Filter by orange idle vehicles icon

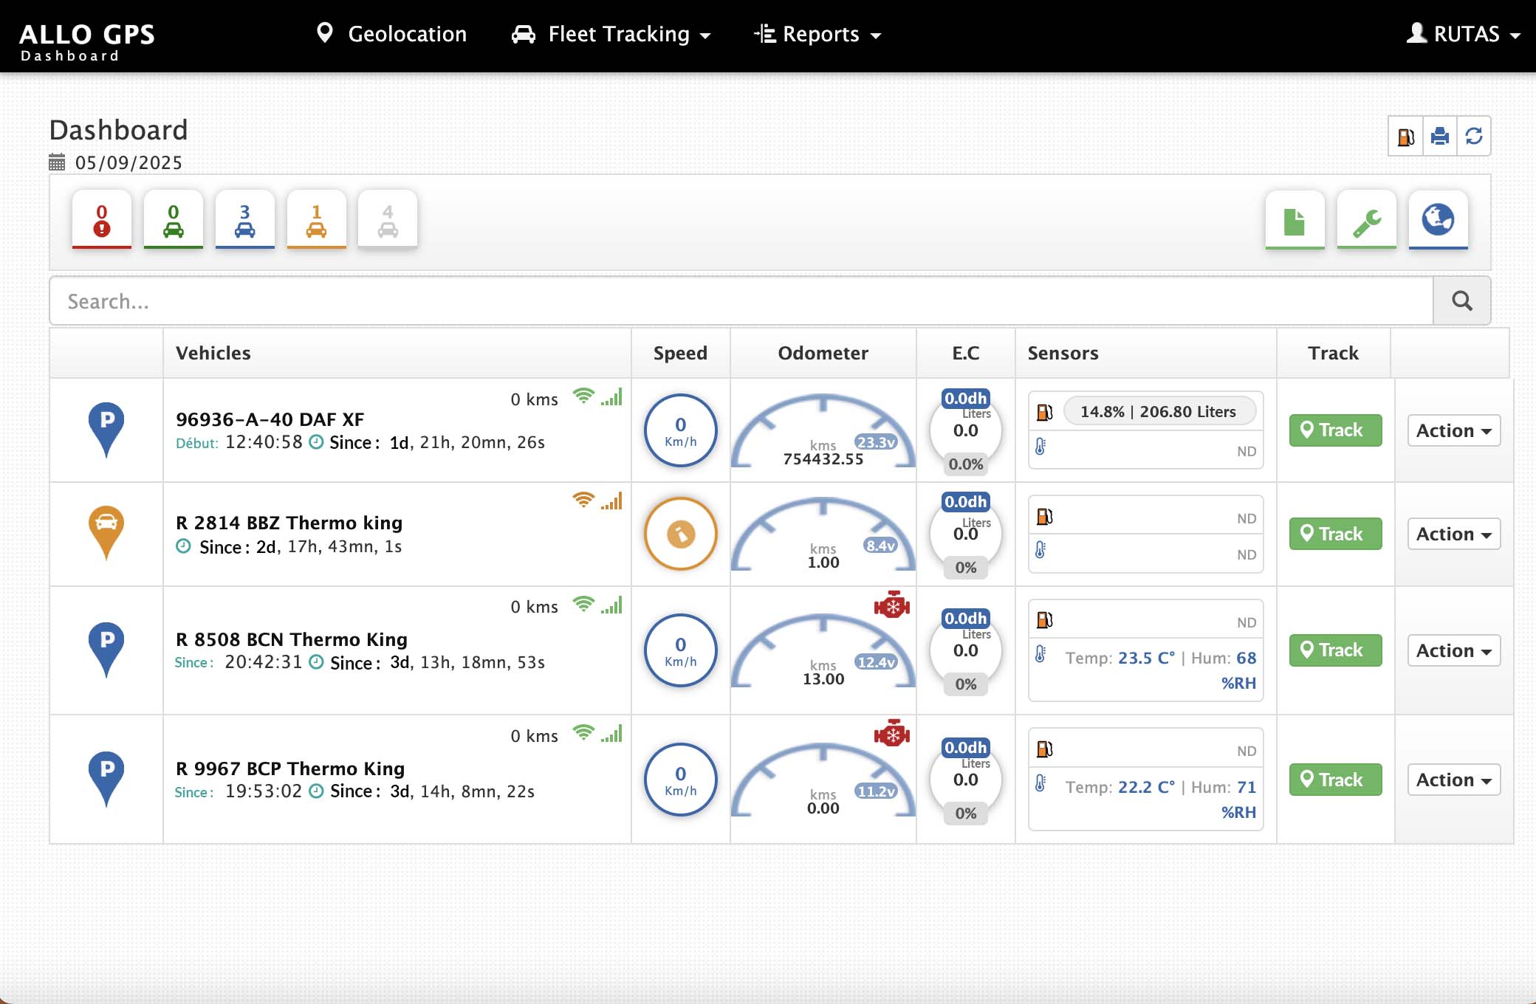click(x=316, y=220)
